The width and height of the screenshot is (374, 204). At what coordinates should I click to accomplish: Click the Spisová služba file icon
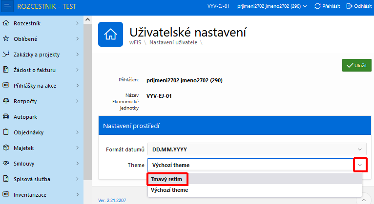6,179
